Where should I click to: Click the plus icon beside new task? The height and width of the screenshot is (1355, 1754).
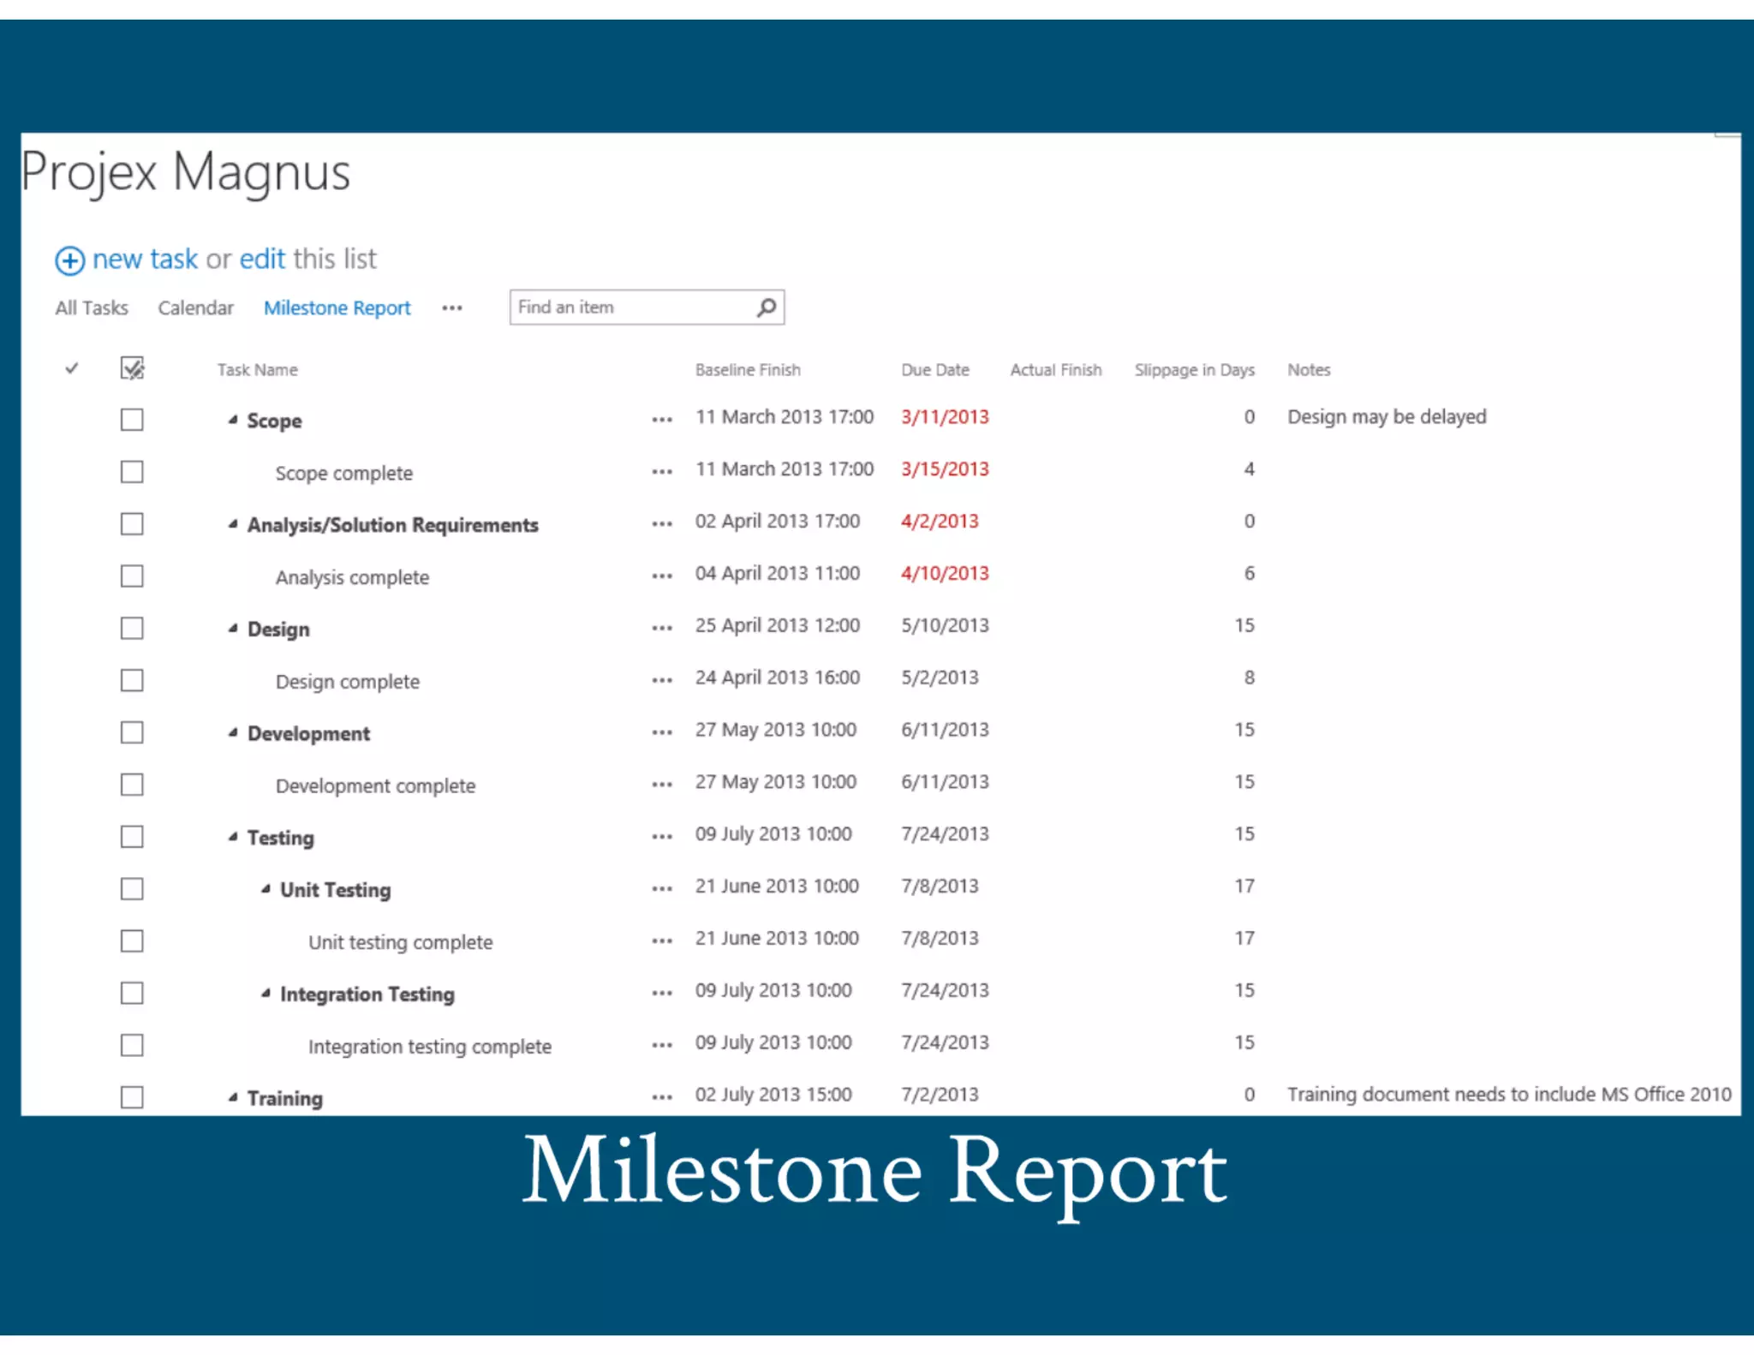tap(69, 260)
